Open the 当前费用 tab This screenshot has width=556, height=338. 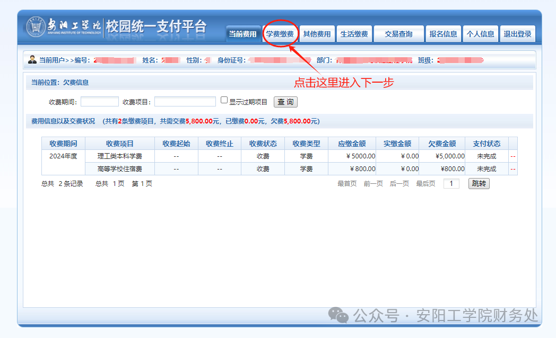[243, 34]
